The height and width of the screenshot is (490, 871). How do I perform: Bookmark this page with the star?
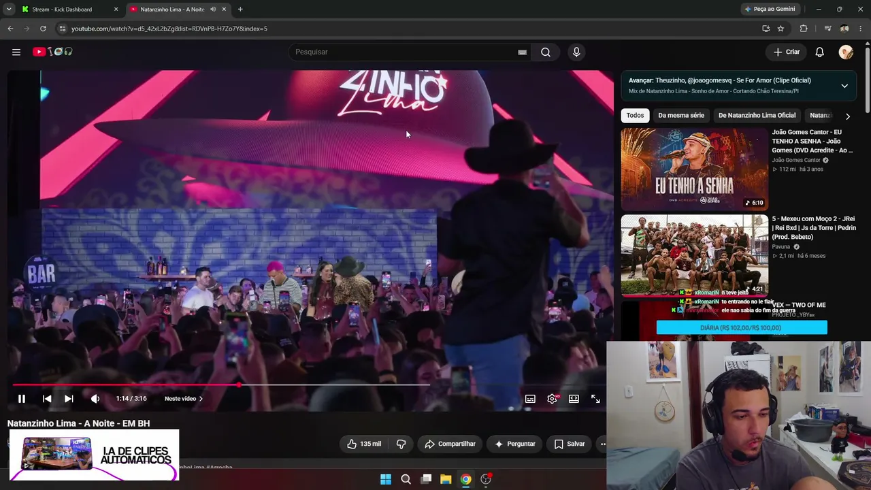780,29
